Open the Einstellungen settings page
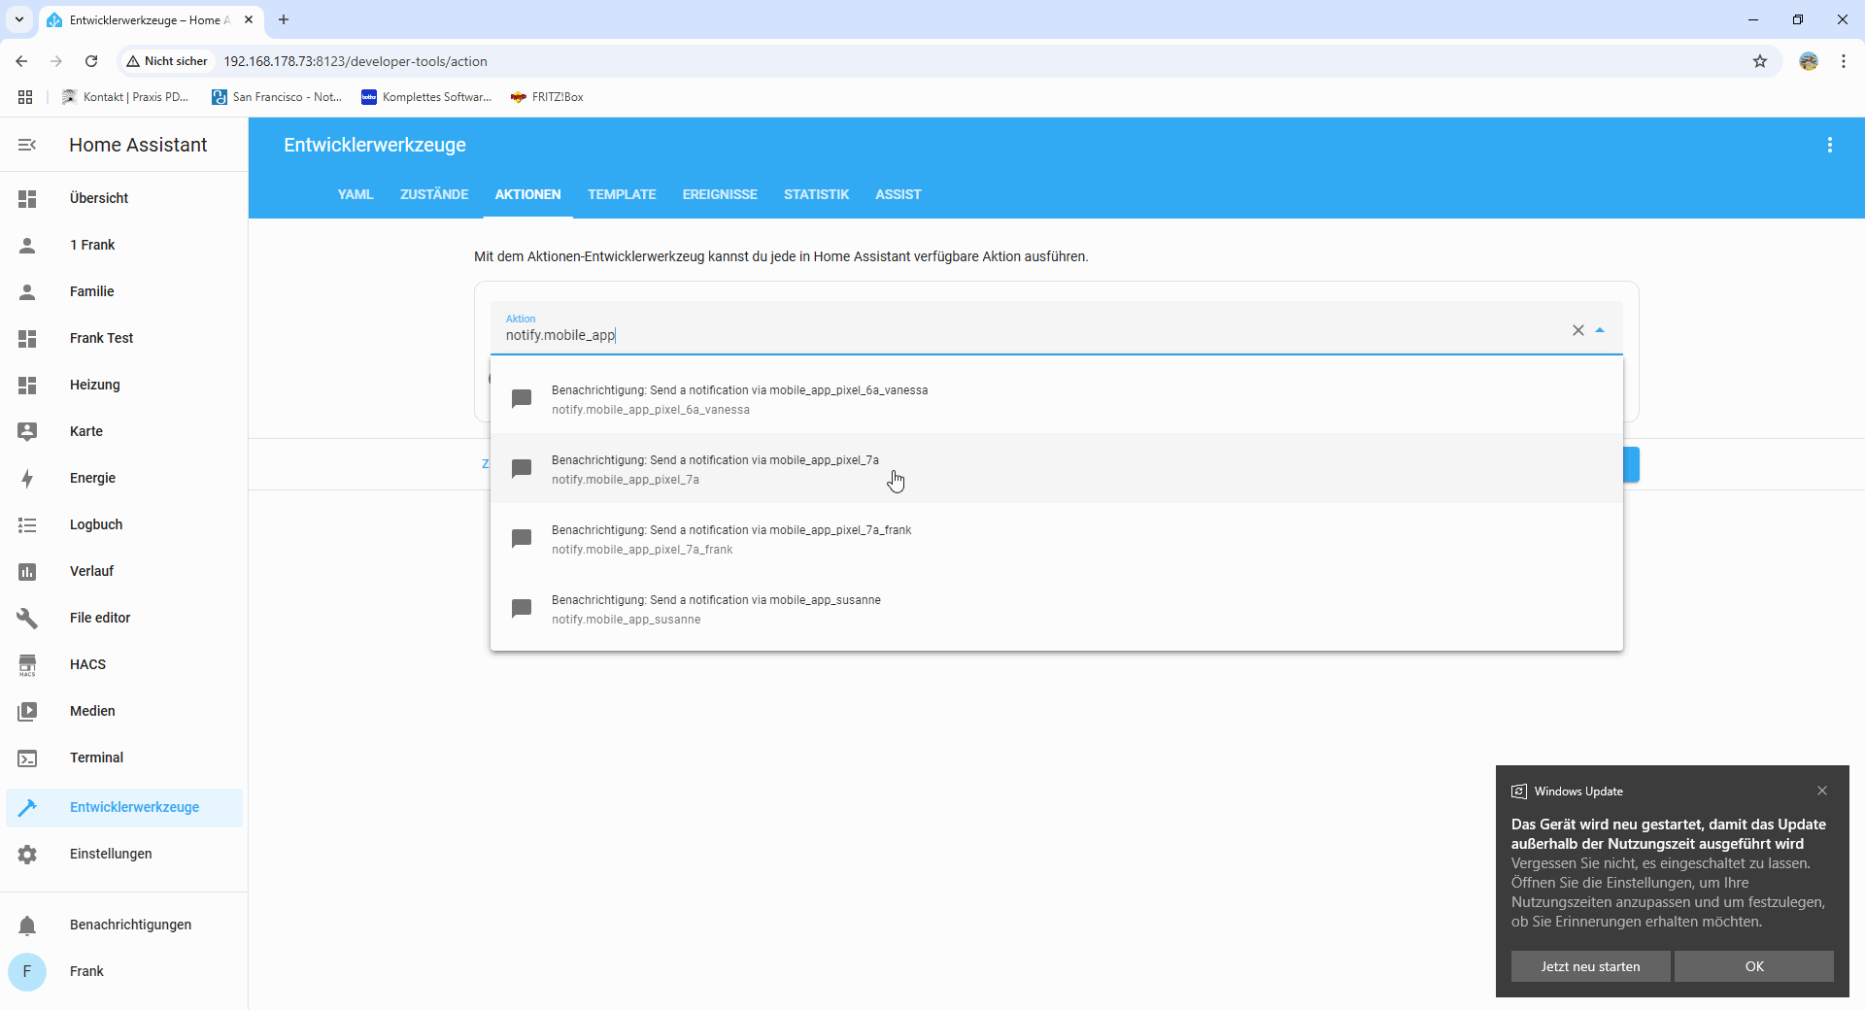 (x=124, y=854)
